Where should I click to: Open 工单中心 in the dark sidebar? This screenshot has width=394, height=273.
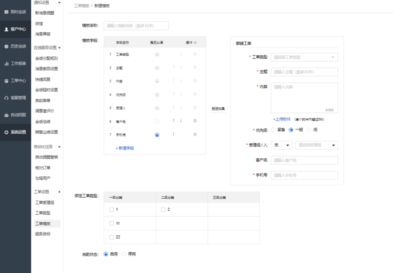[15, 81]
